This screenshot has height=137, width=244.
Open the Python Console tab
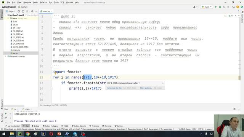pyautogui.click(x=79, y=126)
